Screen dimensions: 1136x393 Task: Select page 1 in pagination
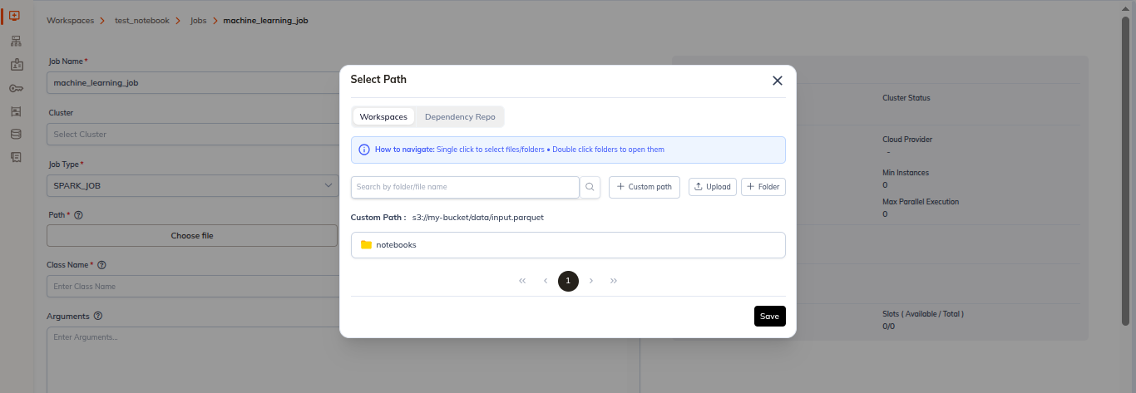click(x=568, y=281)
